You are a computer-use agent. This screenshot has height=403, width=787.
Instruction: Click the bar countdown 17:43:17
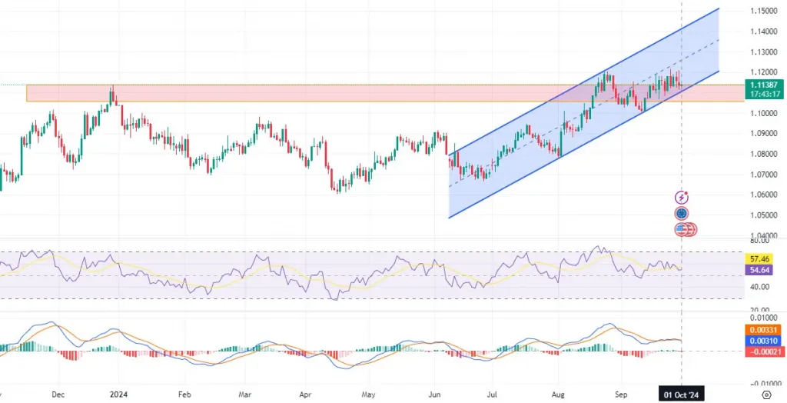[763, 94]
